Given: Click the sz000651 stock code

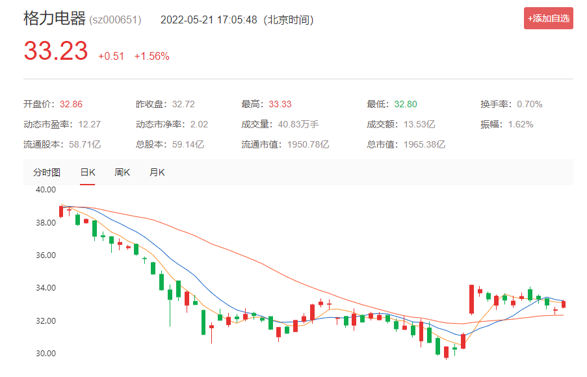Looking at the screenshot, I should click(115, 20).
